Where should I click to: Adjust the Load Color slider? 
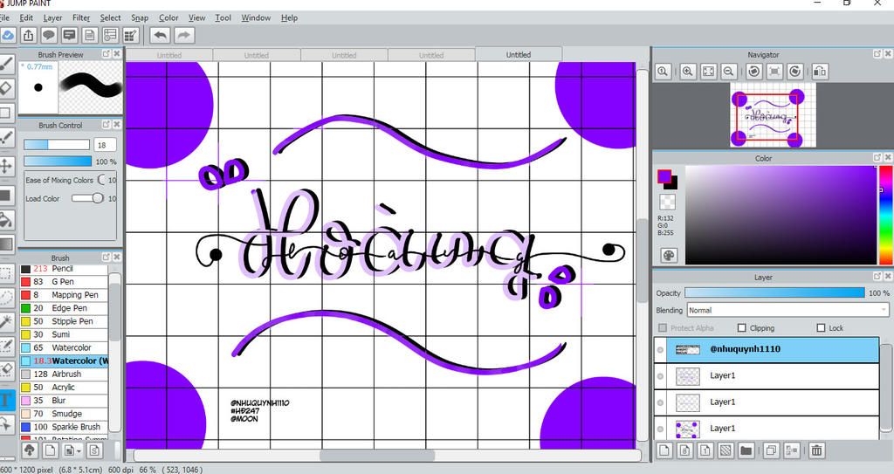pyautogui.click(x=87, y=198)
